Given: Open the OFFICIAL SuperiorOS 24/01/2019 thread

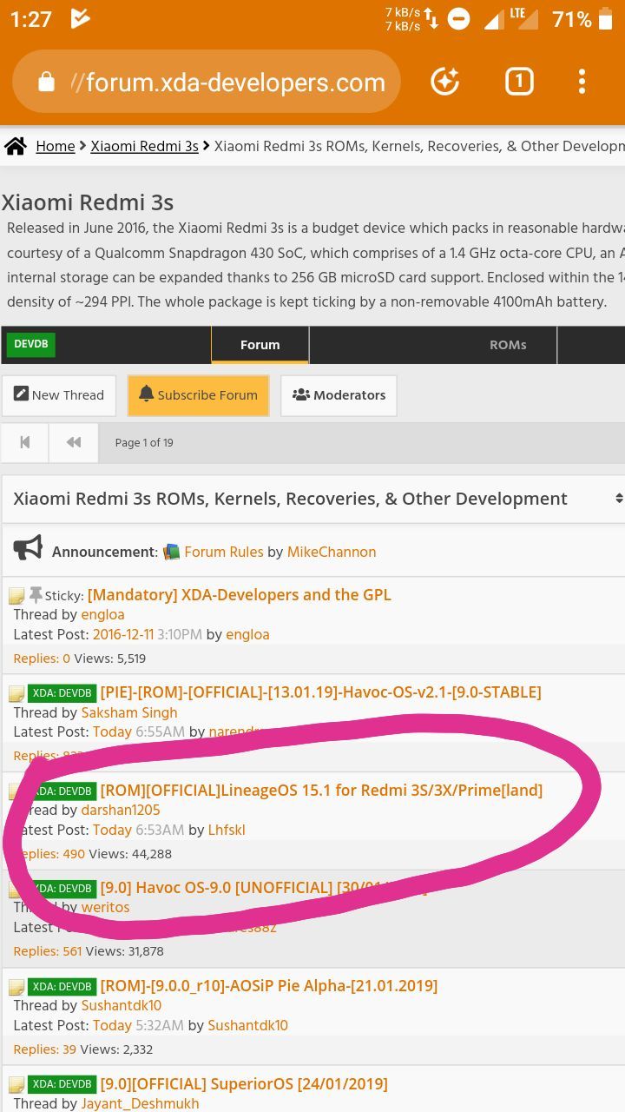Looking at the screenshot, I should [x=243, y=1083].
